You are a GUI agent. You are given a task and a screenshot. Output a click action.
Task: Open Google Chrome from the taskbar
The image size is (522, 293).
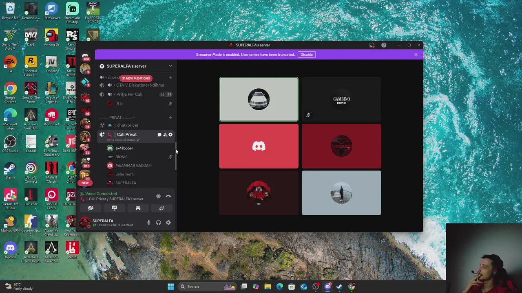[351, 286]
